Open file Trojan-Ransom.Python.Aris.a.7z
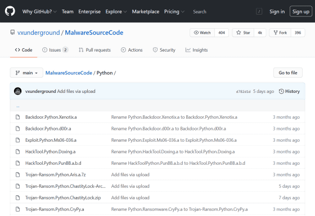 tap(56, 174)
